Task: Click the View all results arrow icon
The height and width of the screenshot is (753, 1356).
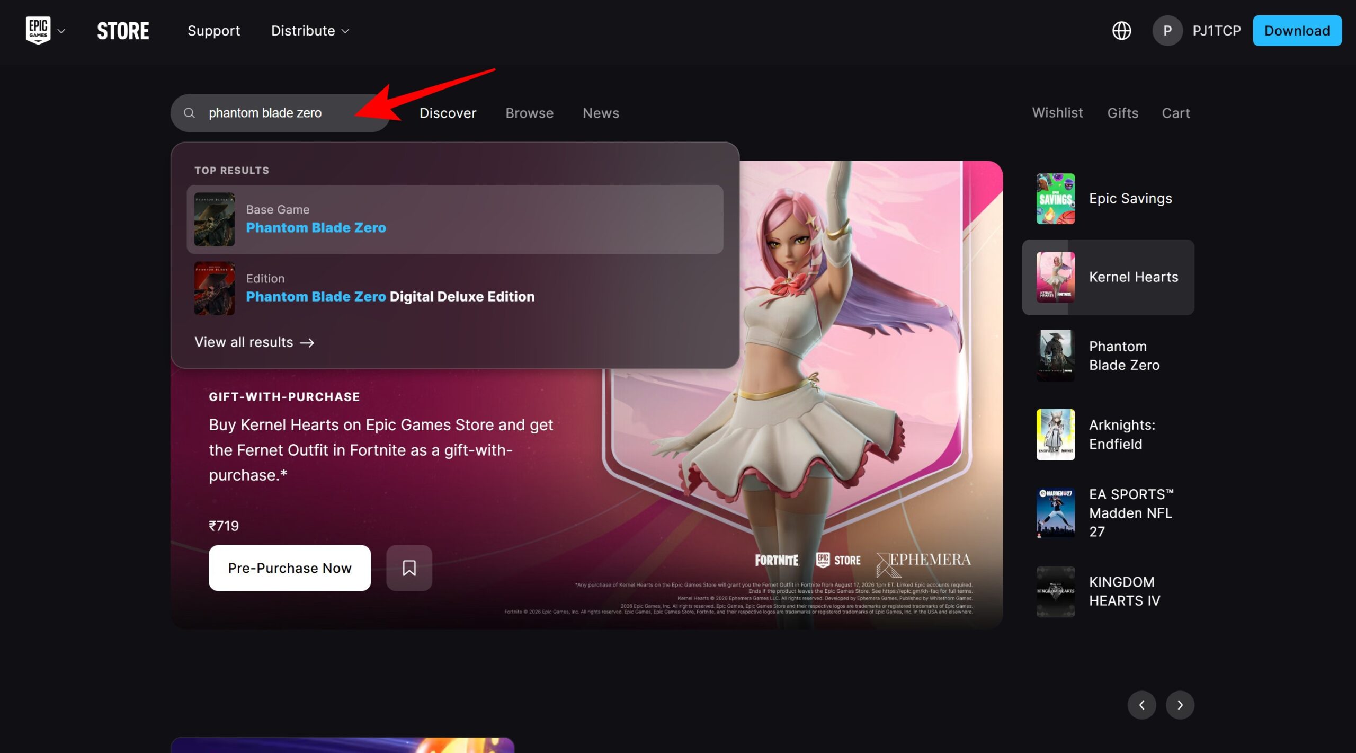Action: coord(307,343)
